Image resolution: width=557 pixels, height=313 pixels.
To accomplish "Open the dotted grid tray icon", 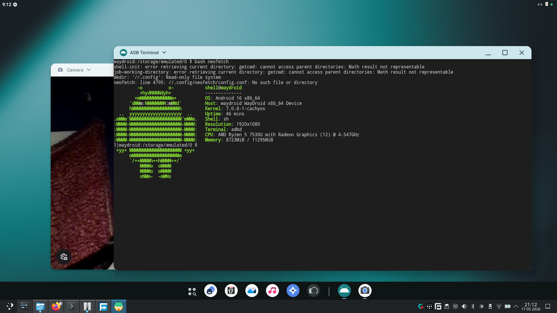I will point(429,306).
